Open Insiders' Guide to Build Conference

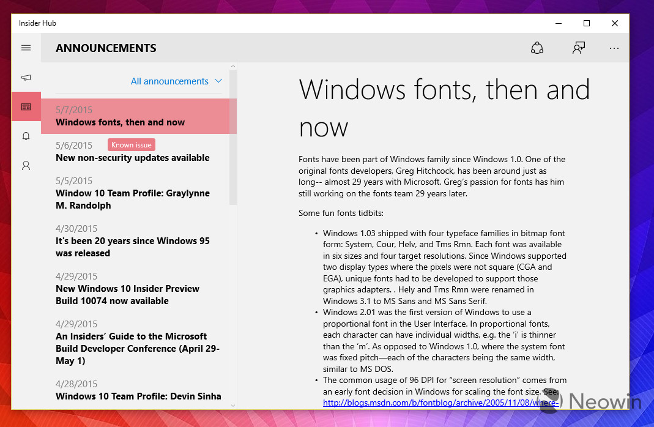coord(138,343)
